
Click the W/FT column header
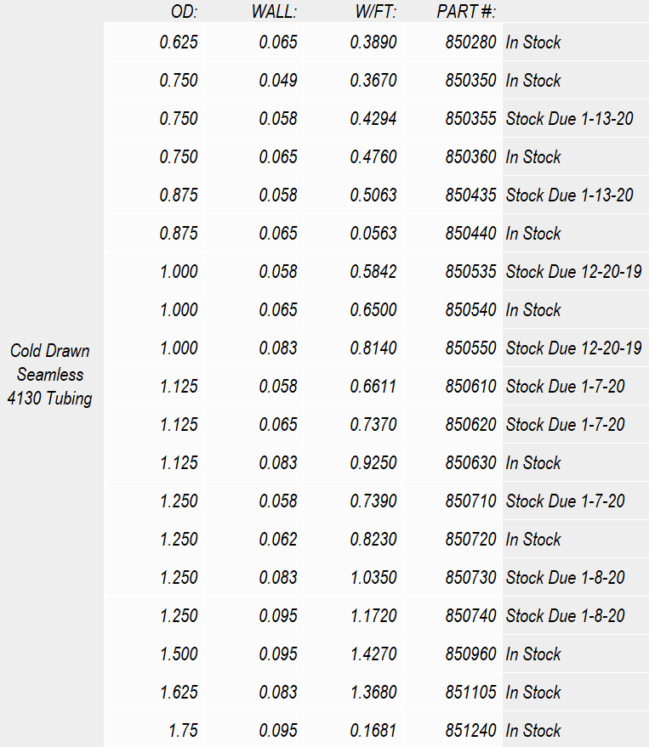(x=376, y=11)
